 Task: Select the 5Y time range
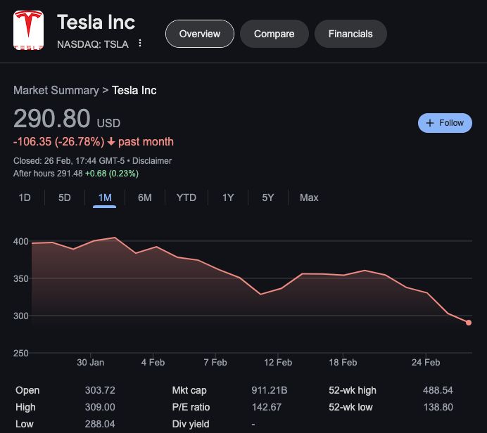pos(268,198)
